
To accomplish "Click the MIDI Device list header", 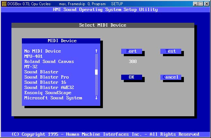I will click(61, 41).
